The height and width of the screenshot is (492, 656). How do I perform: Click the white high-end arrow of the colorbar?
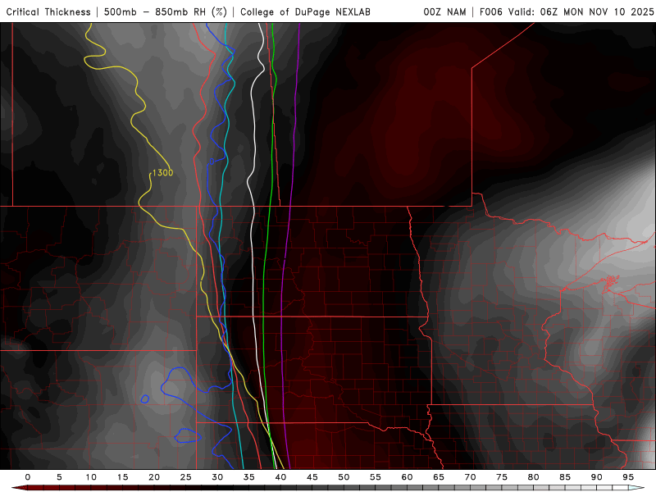click(x=636, y=488)
